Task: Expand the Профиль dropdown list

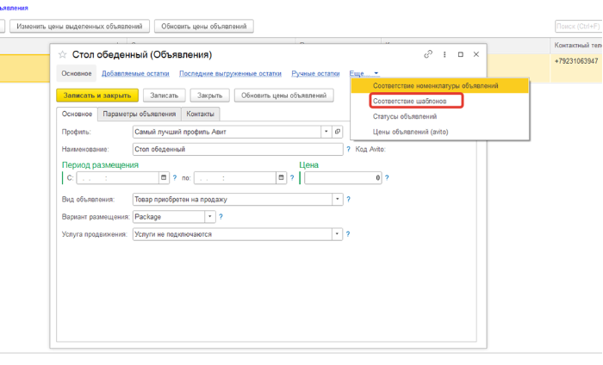Action: 326,132
